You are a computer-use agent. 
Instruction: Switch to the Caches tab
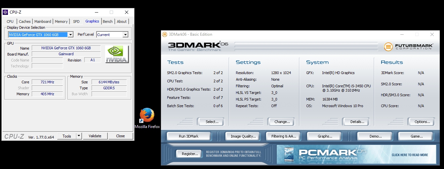25,21
